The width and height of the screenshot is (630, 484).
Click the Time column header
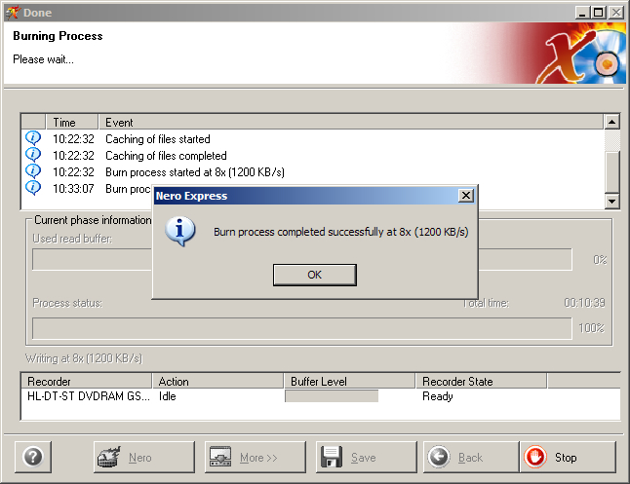(x=72, y=122)
